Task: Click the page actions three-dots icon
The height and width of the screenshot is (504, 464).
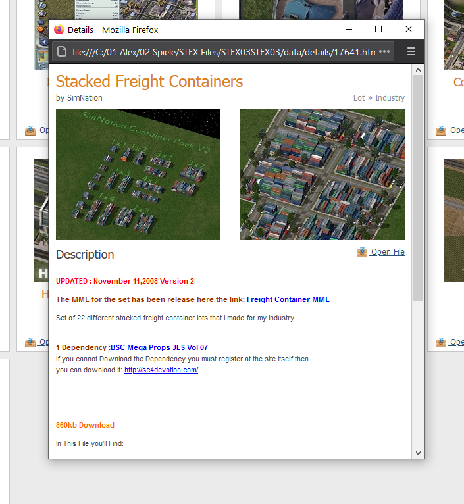Action: click(x=384, y=51)
